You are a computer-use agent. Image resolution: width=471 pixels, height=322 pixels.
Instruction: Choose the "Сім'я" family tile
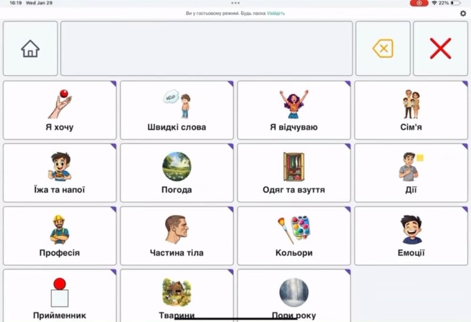click(x=410, y=110)
